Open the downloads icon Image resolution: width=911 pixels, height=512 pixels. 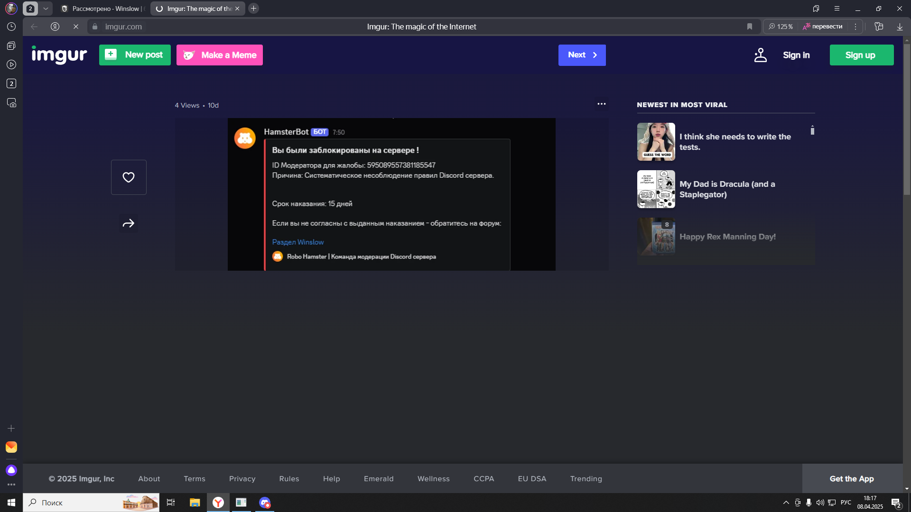click(900, 27)
